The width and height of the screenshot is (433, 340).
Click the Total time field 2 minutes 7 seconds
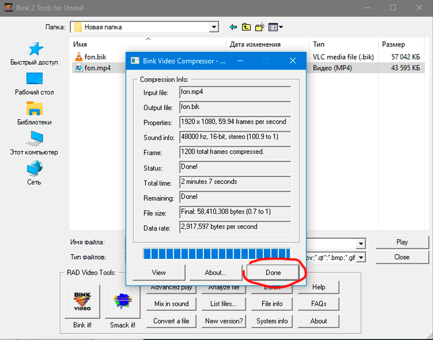(235, 182)
